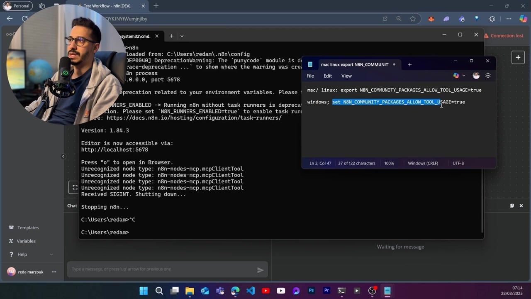The width and height of the screenshot is (531, 299).
Task: Expand the Copilot dropdown arrow in Notepad
Action: click(464, 76)
